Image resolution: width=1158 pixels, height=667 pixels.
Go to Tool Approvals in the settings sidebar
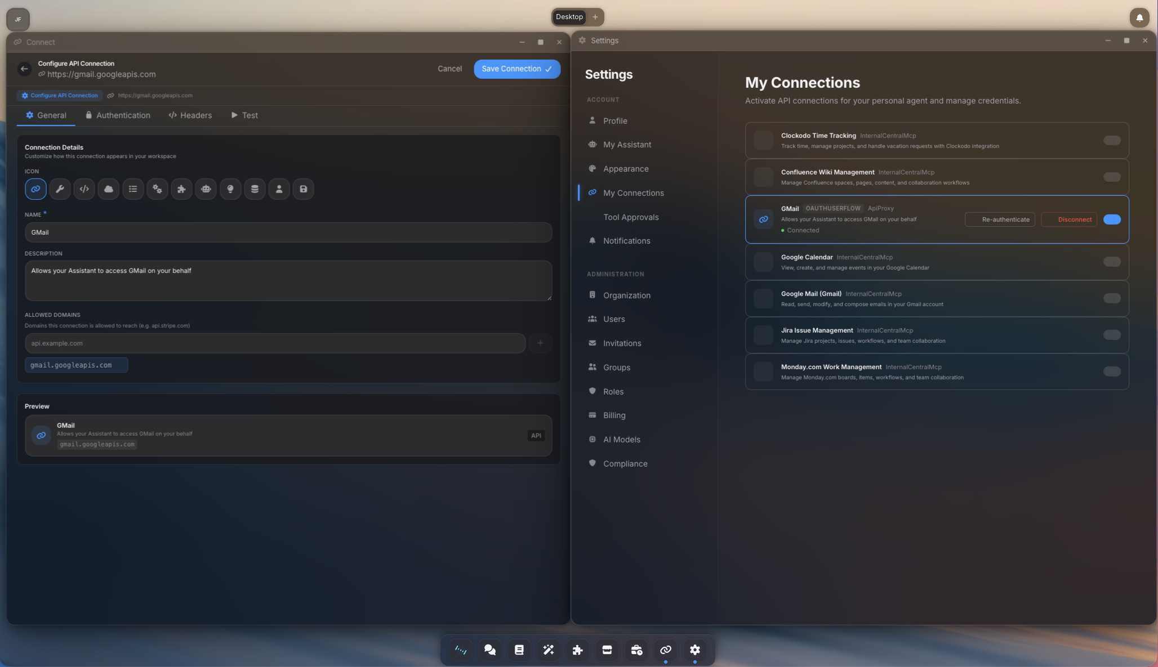pos(631,217)
